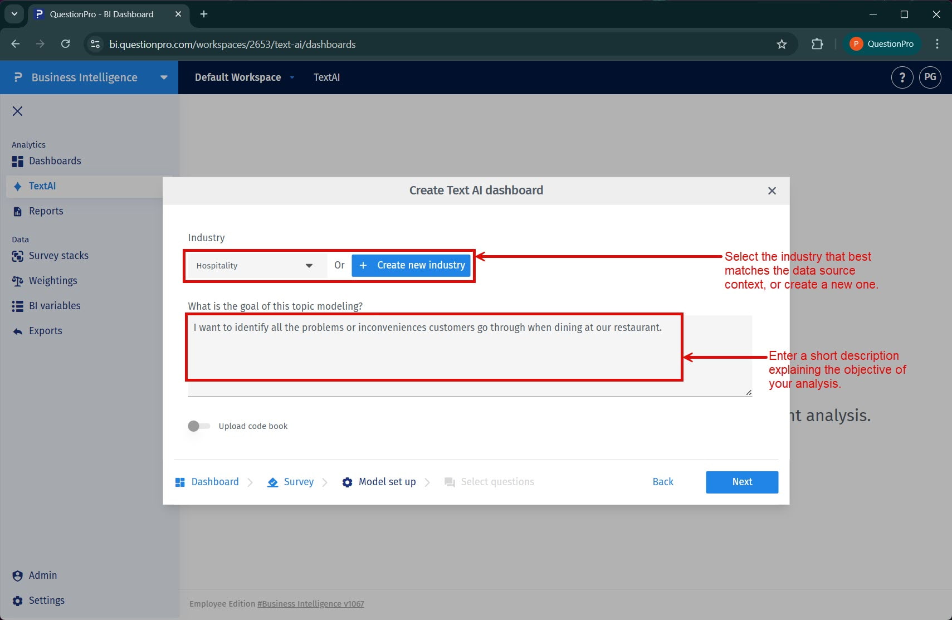Click the Survey stacks icon
Image resolution: width=952 pixels, height=620 pixels.
(x=17, y=256)
